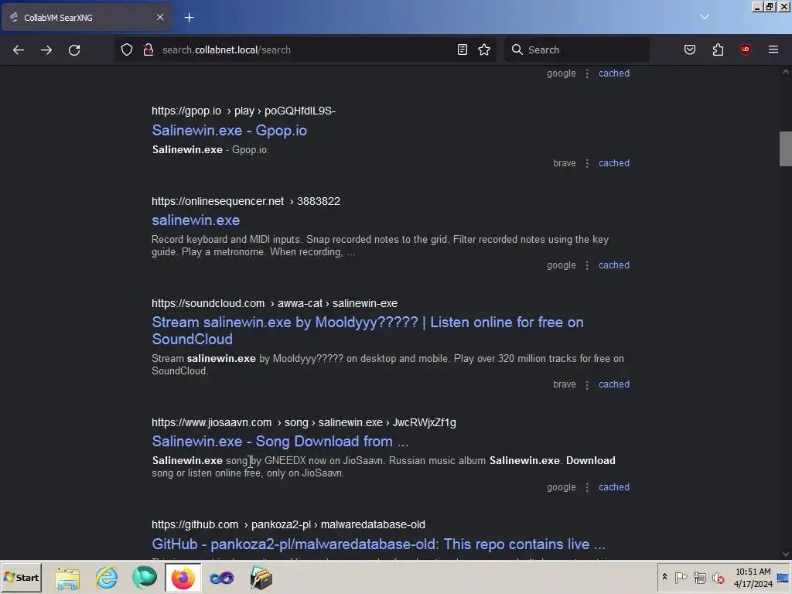Open Firefox hamburger application menu
Viewport: 792px width, 594px height.
[x=773, y=49]
